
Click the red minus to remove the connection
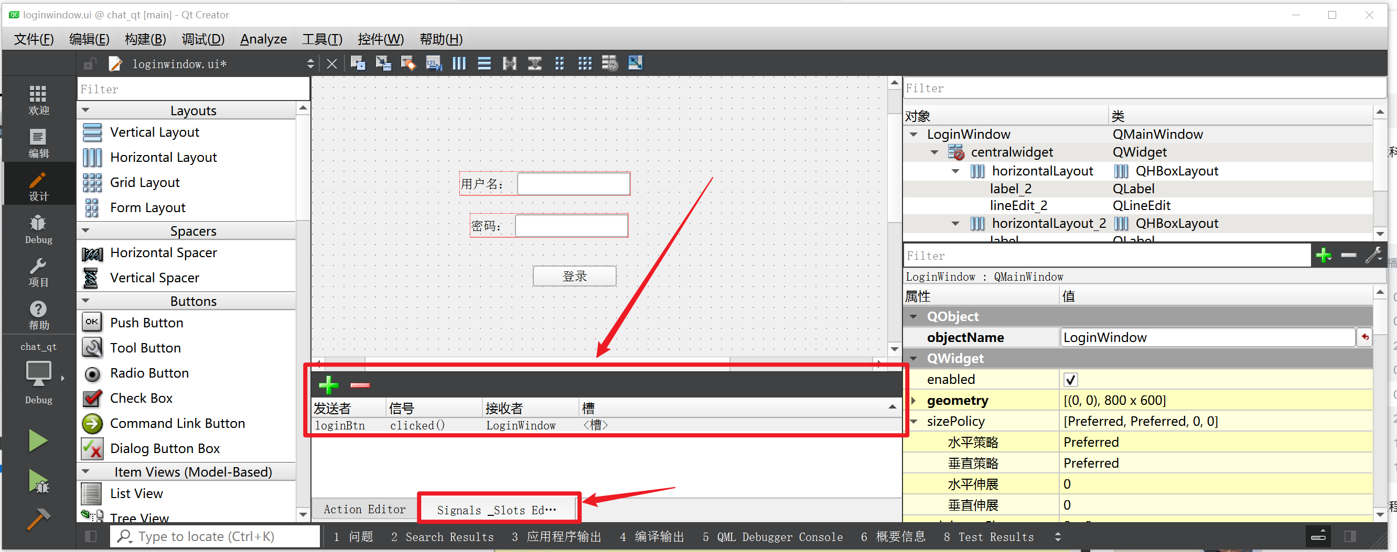point(360,384)
